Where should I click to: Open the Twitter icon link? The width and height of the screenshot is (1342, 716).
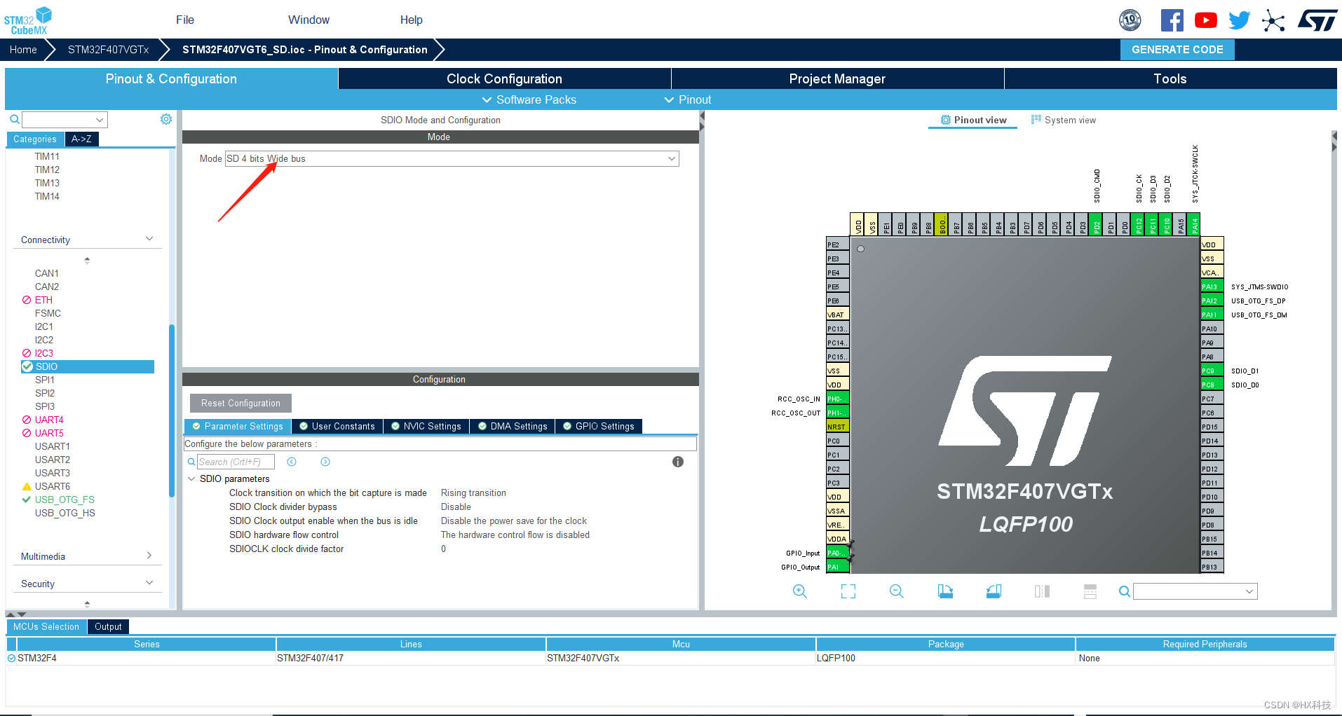click(1239, 20)
